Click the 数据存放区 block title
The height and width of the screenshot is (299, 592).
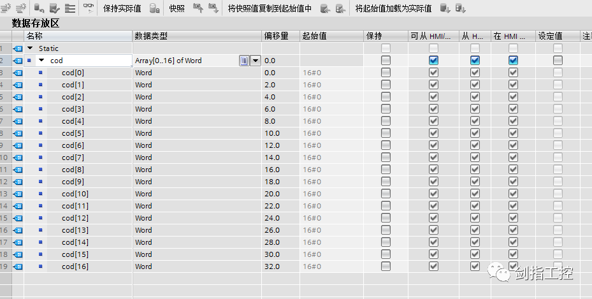point(36,24)
